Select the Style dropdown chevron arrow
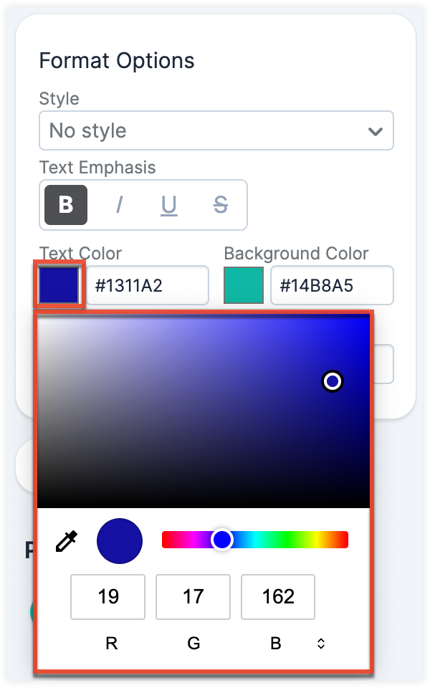The image size is (430, 688). (x=375, y=130)
